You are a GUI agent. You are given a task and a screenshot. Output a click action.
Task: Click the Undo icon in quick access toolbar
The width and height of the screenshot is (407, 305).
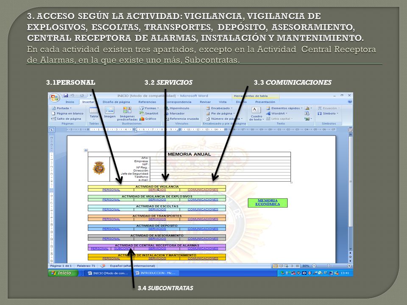point(72,96)
